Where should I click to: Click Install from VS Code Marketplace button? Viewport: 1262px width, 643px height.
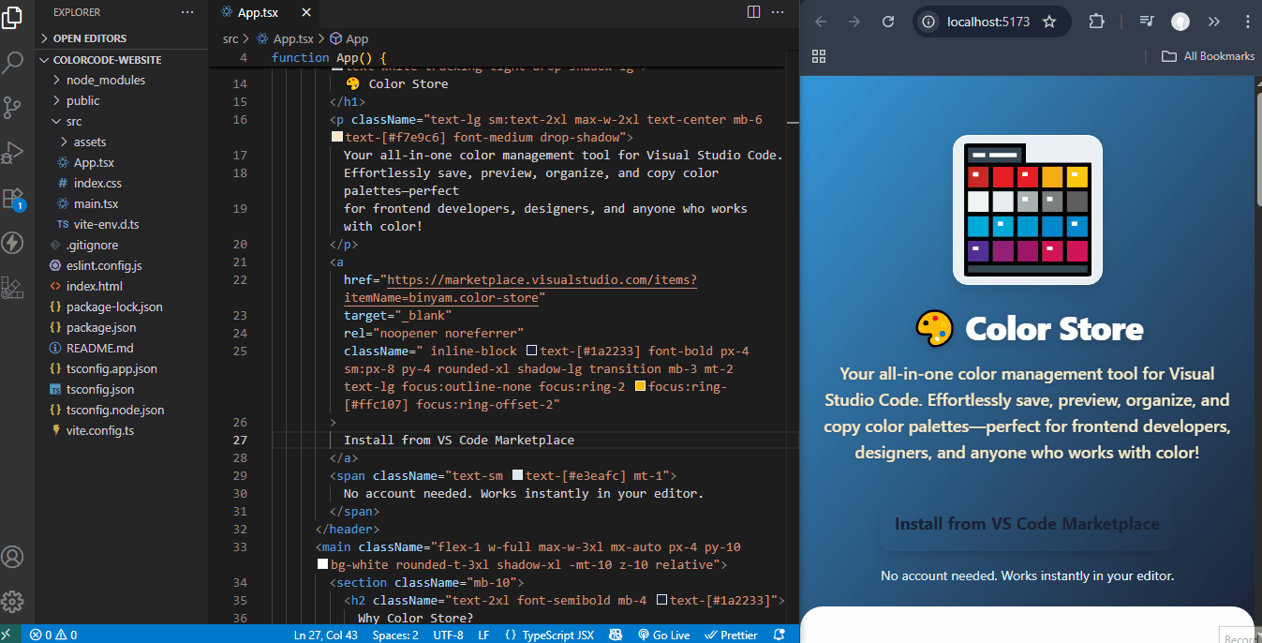pyautogui.click(x=1027, y=524)
